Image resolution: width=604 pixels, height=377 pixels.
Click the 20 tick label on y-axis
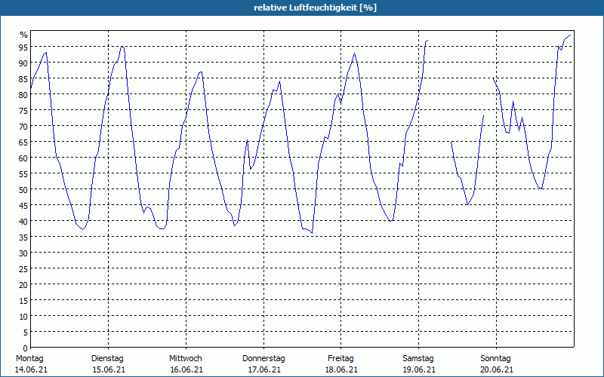[x=23, y=285]
